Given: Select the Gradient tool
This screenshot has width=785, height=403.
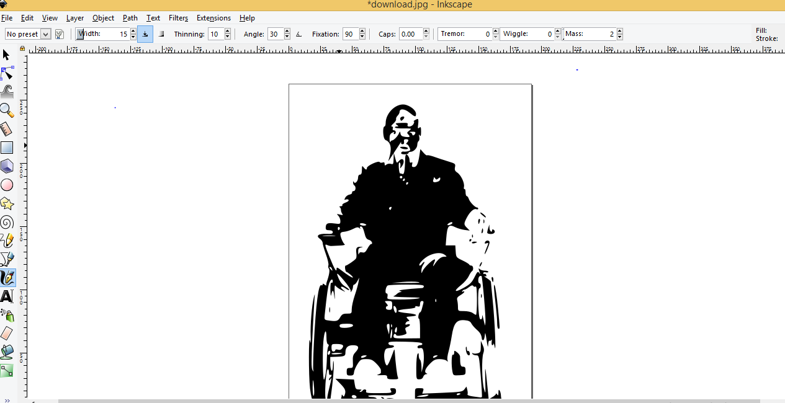Looking at the screenshot, I should 7,371.
